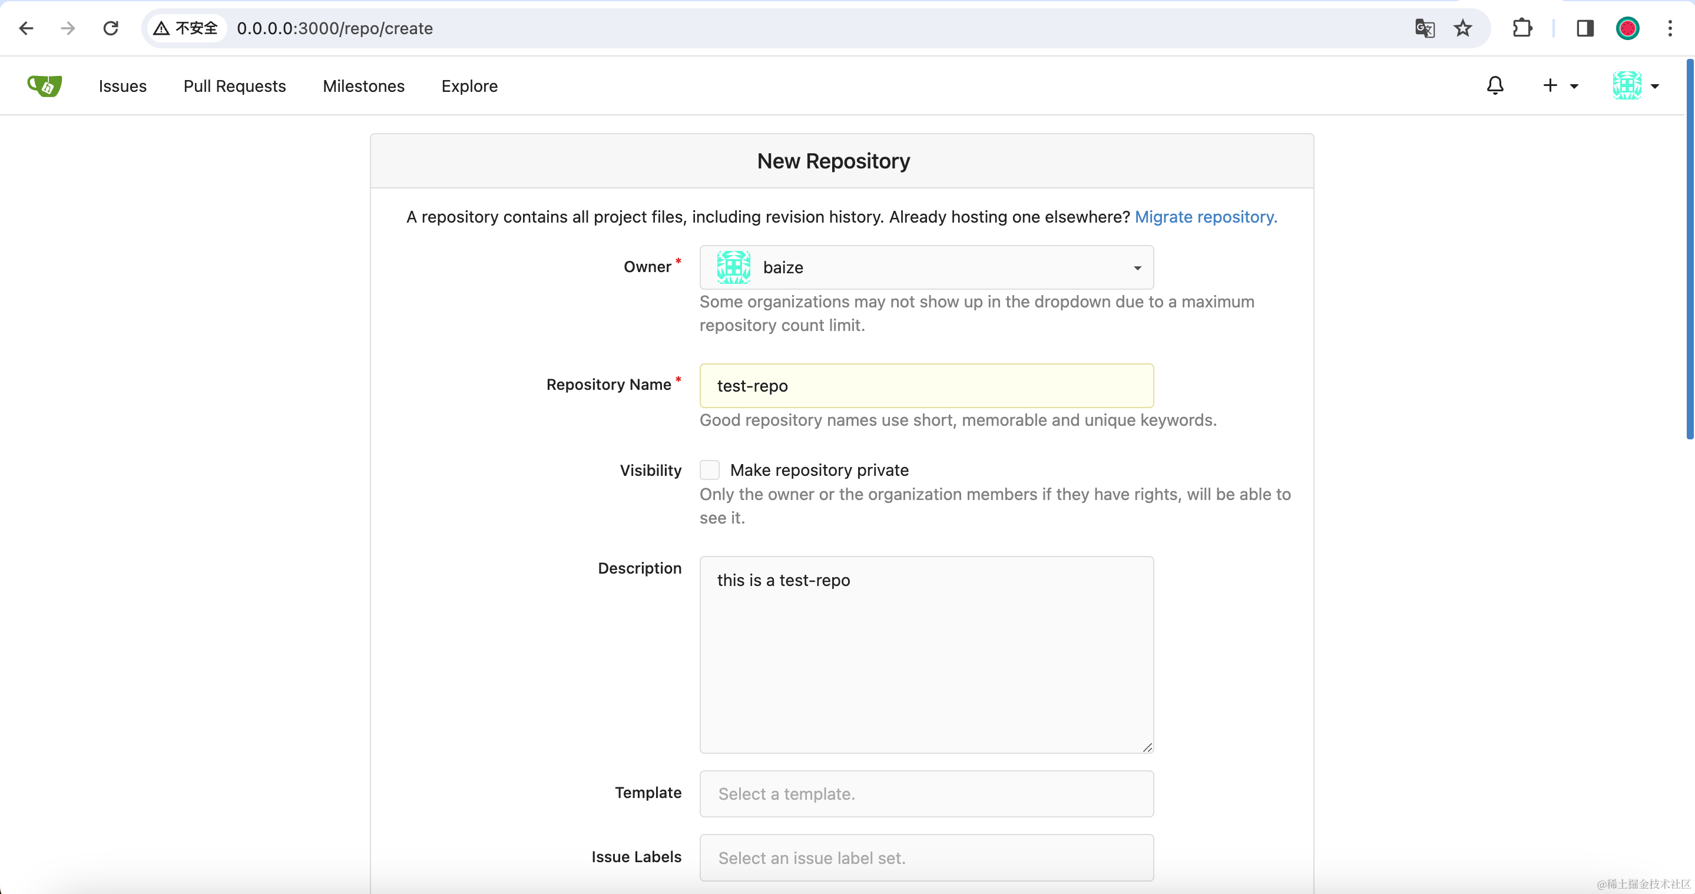Check Make repository private

pos(709,470)
